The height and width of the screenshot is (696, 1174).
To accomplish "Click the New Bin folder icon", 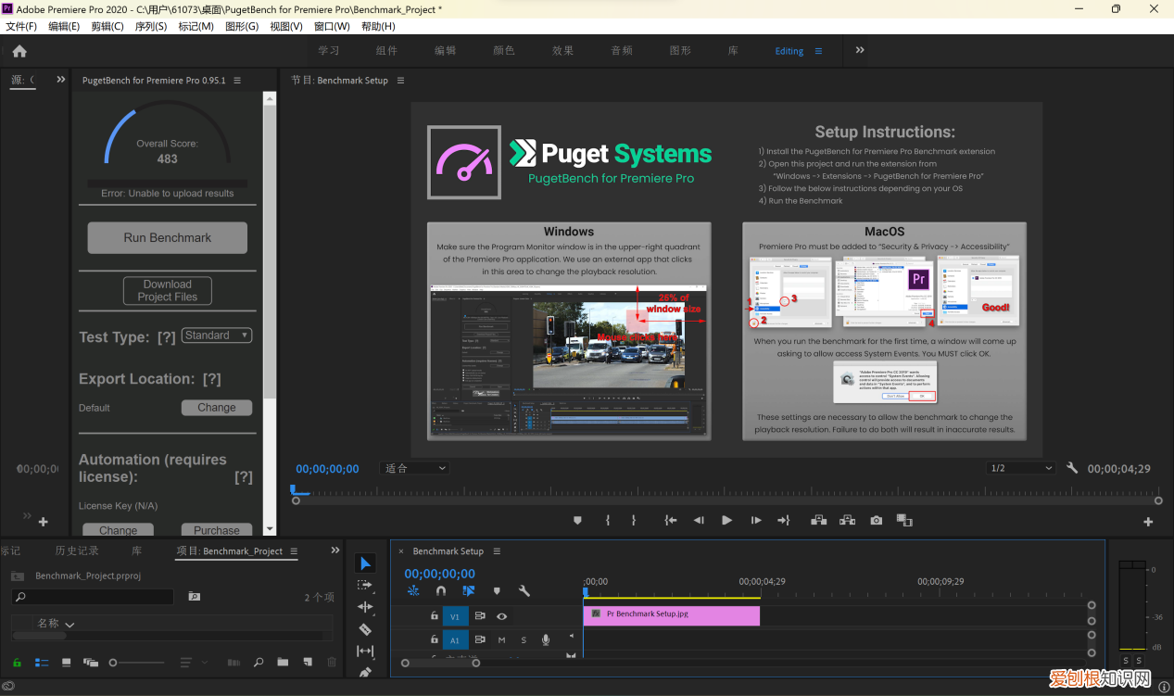I will [x=283, y=663].
